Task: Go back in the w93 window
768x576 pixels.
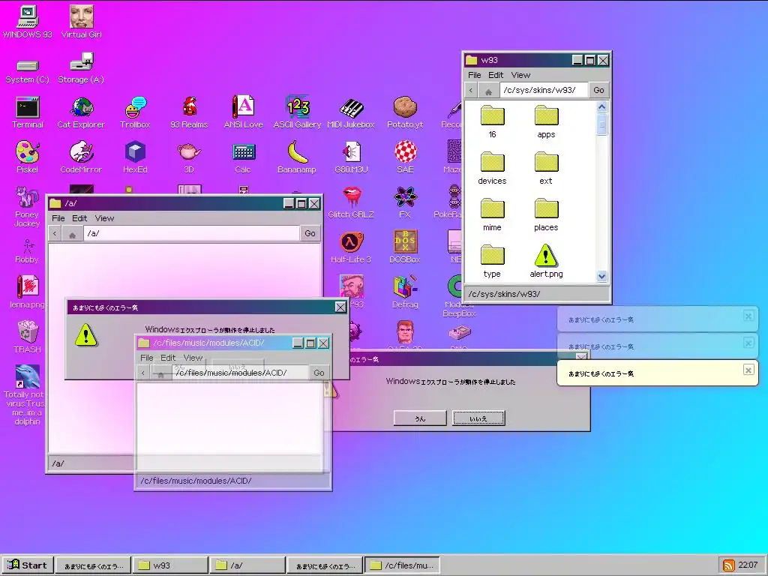Action: click(x=471, y=90)
